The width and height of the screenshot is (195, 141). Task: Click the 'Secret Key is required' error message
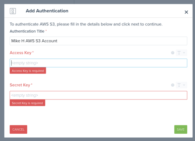pyautogui.click(x=27, y=103)
